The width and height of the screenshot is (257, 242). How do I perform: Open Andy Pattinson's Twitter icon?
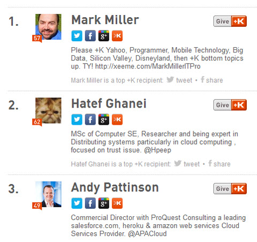77,203
